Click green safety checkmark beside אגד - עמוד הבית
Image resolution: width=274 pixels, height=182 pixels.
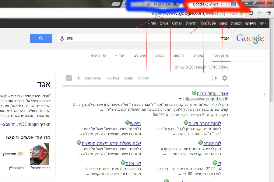[x=194, y=93]
